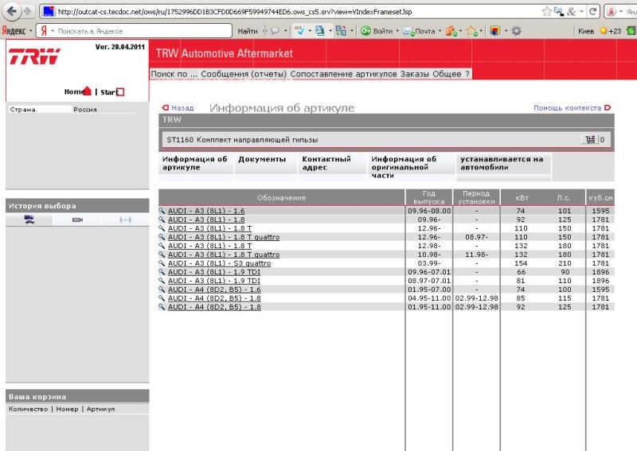Open the Яндекс logo dropdown menu

click(16, 31)
